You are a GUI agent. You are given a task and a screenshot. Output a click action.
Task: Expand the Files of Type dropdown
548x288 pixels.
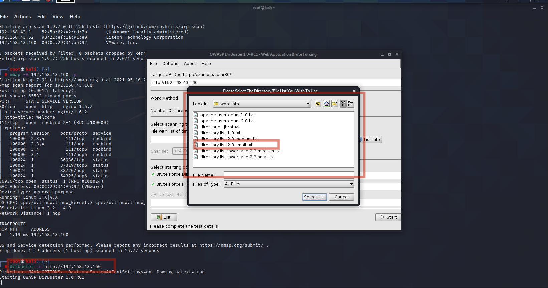pyautogui.click(x=289, y=184)
